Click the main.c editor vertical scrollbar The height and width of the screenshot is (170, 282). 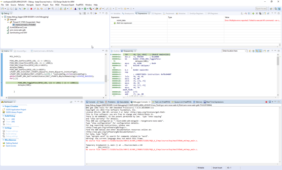tap(106, 78)
